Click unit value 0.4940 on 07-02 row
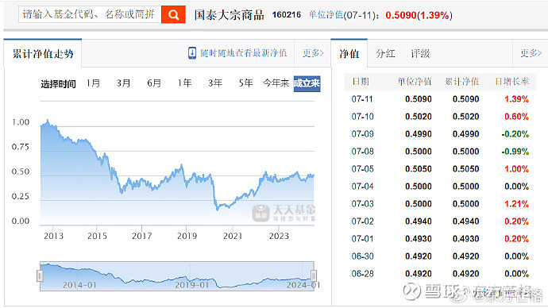The height and width of the screenshot is (308, 548). [419, 221]
